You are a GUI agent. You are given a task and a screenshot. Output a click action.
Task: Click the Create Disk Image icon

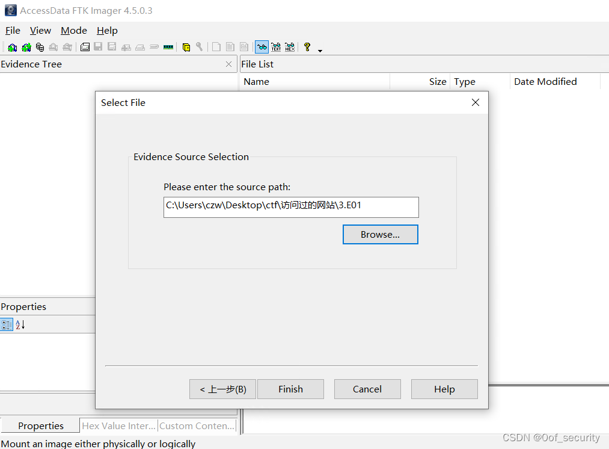coord(85,48)
